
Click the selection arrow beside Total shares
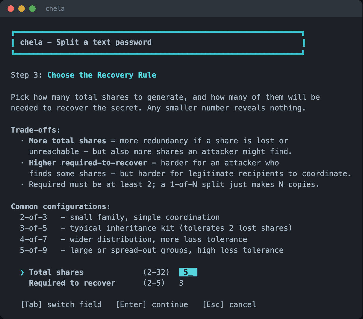point(22,272)
